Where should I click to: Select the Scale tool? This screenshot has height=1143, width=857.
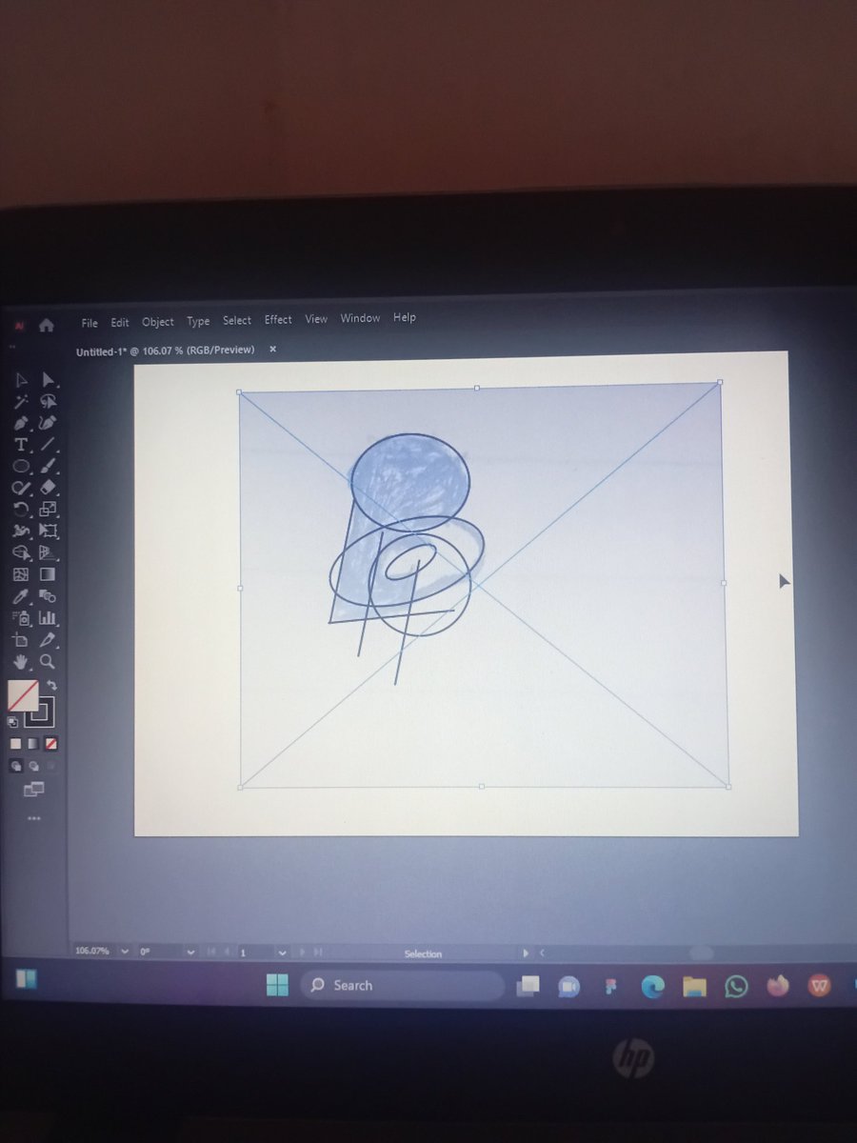[49, 510]
